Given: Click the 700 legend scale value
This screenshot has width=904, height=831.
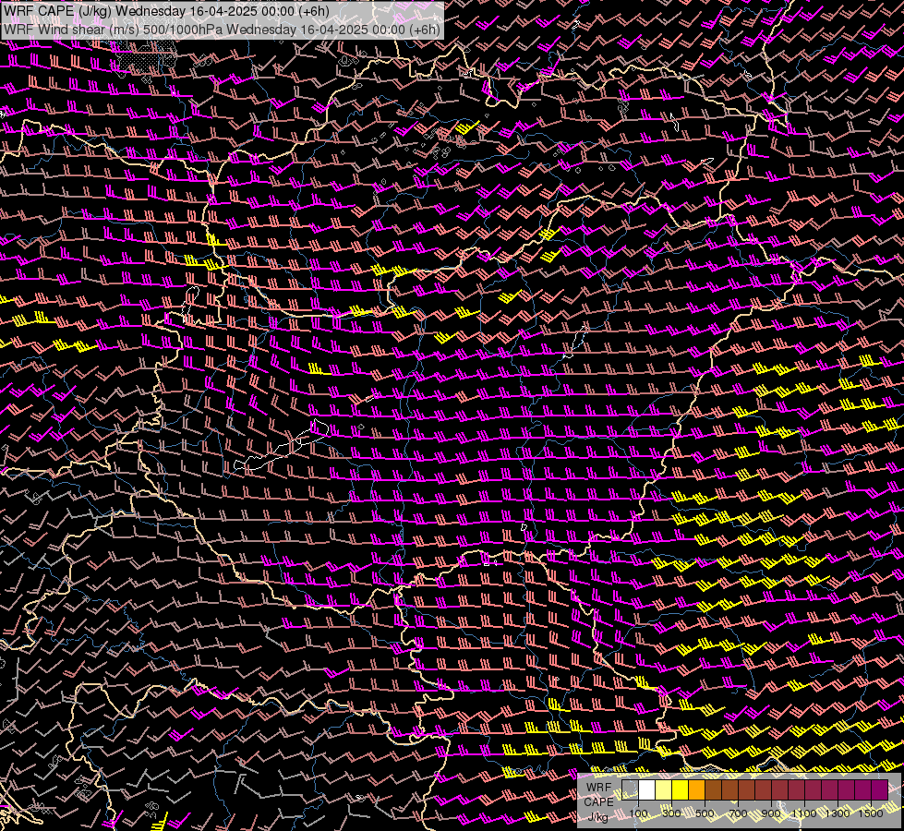Looking at the screenshot, I should coord(738,813).
